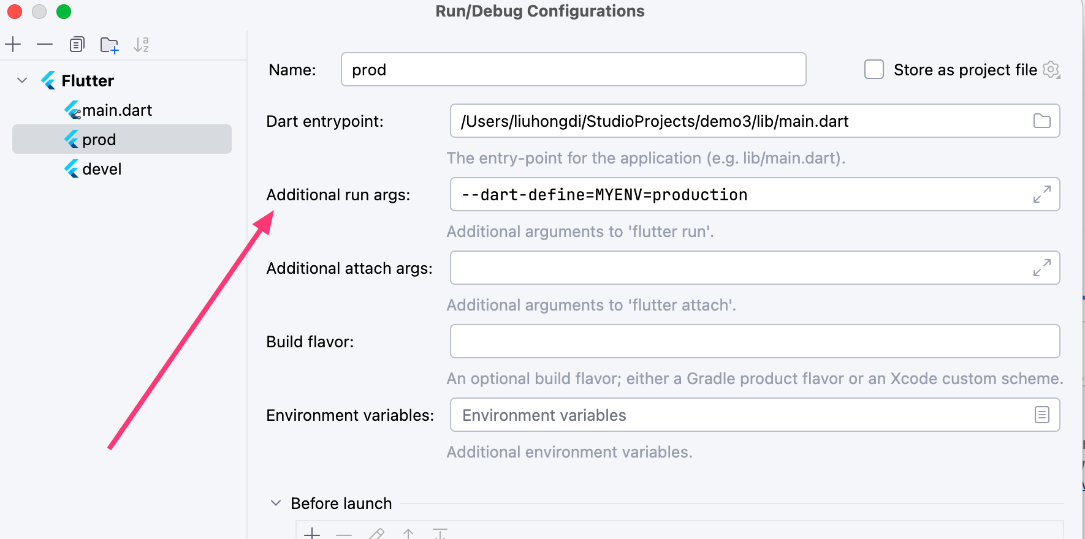1085x539 pixels.
Task: Open folder browser for Dart entrypoint
Action: [x=1041, y=121]
